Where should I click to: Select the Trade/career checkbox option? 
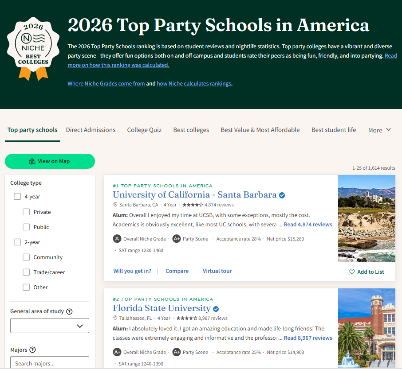[27, 272]
